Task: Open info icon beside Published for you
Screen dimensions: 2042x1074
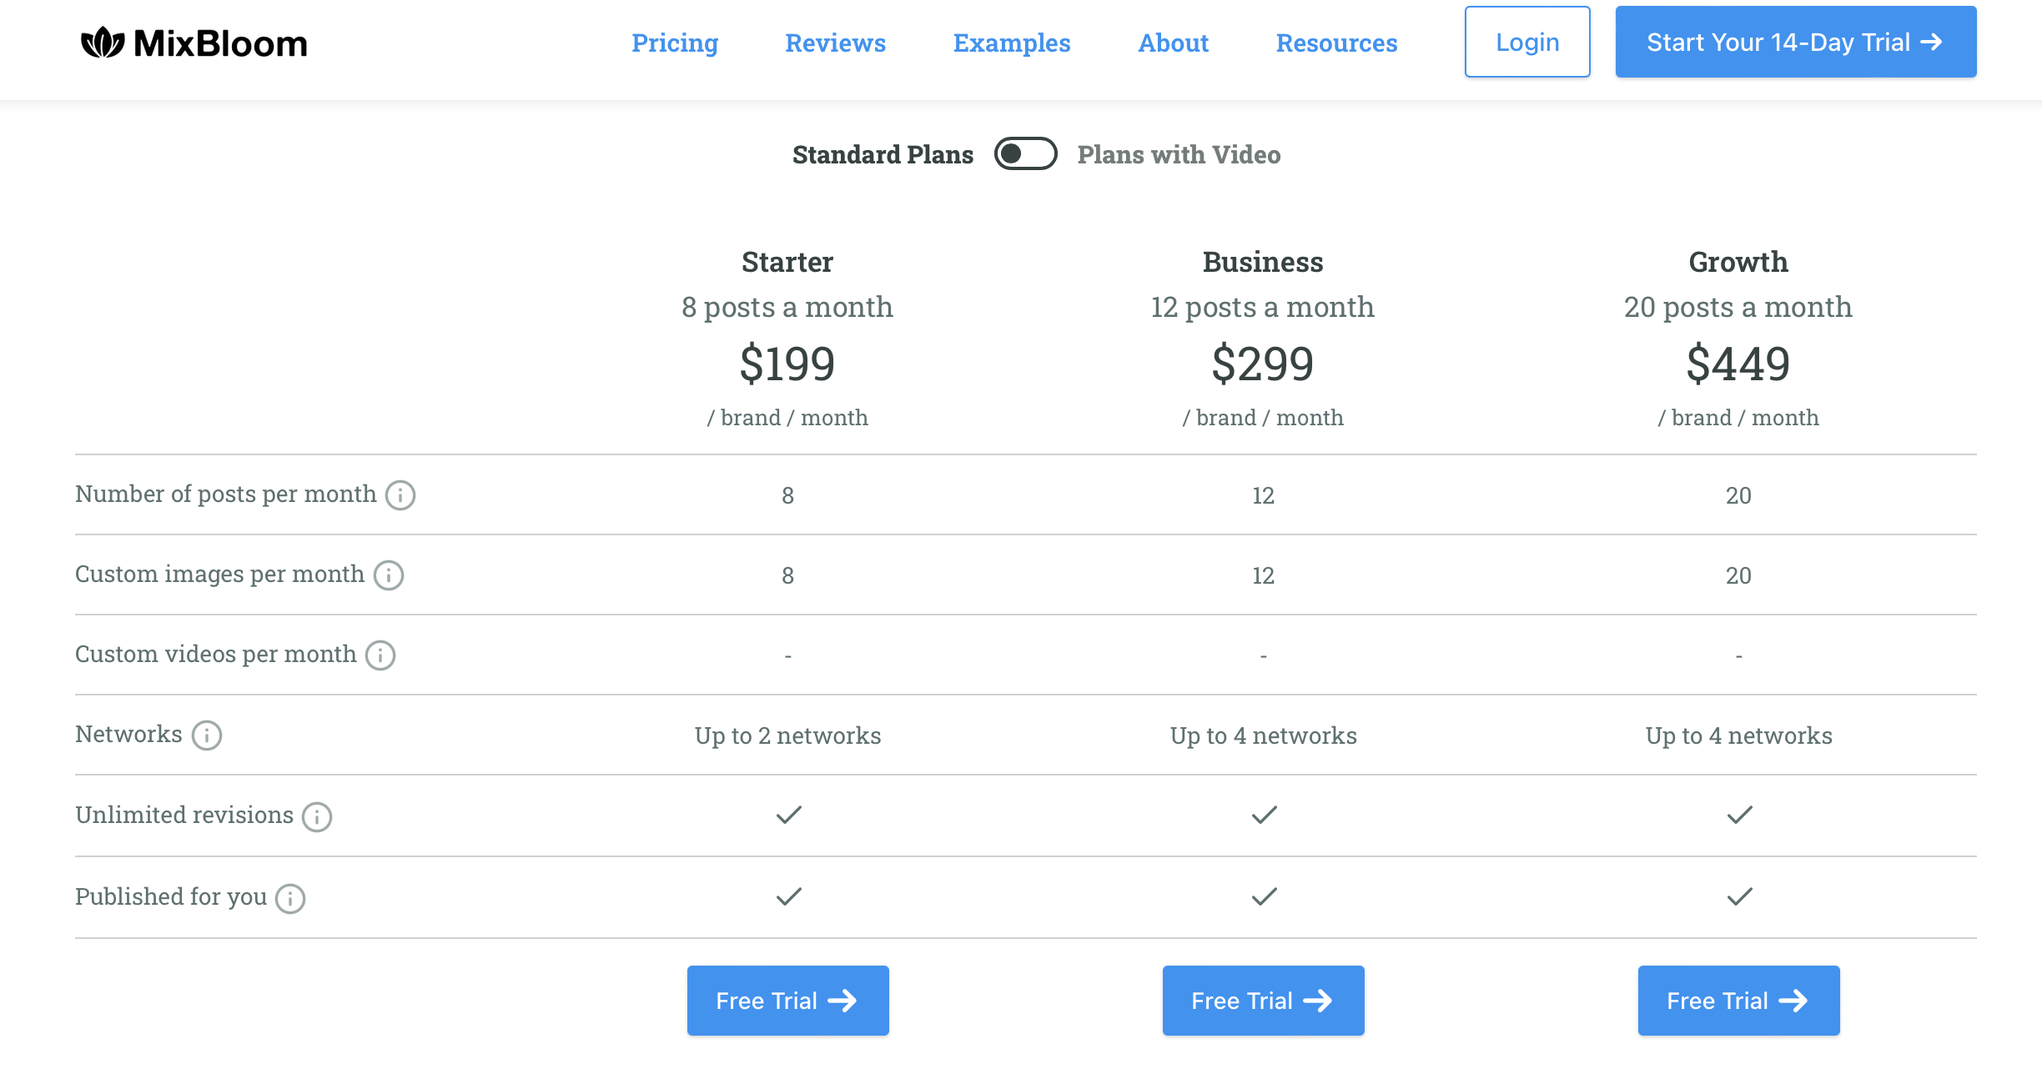Action: (x=290, y=899)
